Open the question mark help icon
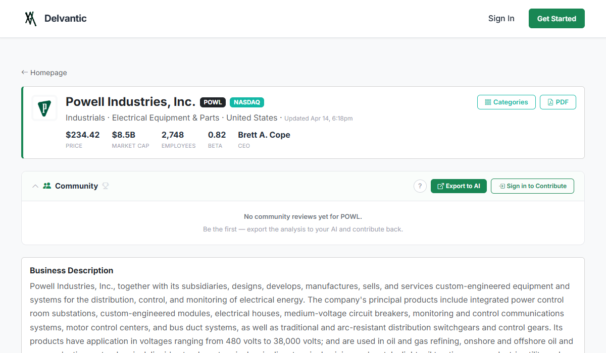 [420, 186]
